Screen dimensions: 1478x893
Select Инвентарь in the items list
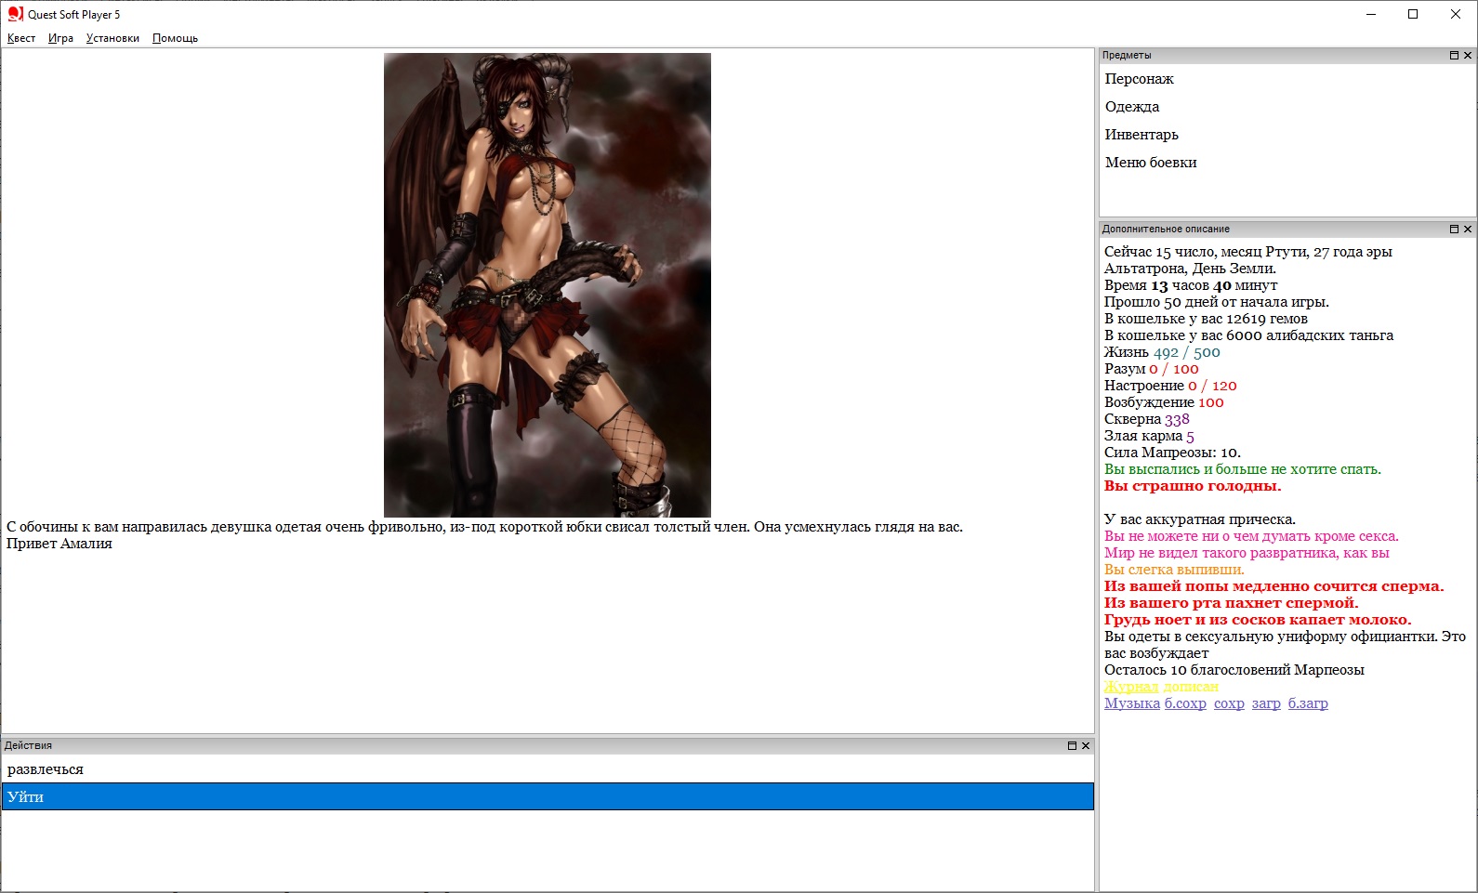pos(1141,135)
